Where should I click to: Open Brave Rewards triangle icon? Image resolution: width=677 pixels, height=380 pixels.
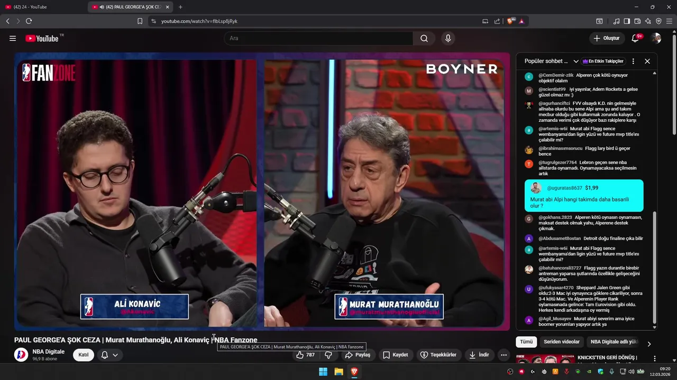(x=522, y=21)
